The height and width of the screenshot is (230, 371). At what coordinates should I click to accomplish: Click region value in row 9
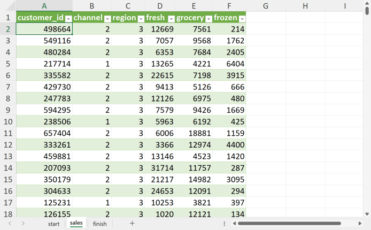(128, 110)
